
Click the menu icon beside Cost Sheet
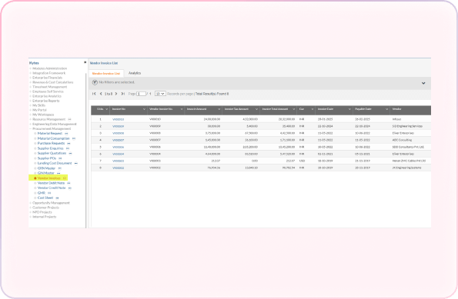click(x=57, y=198)
